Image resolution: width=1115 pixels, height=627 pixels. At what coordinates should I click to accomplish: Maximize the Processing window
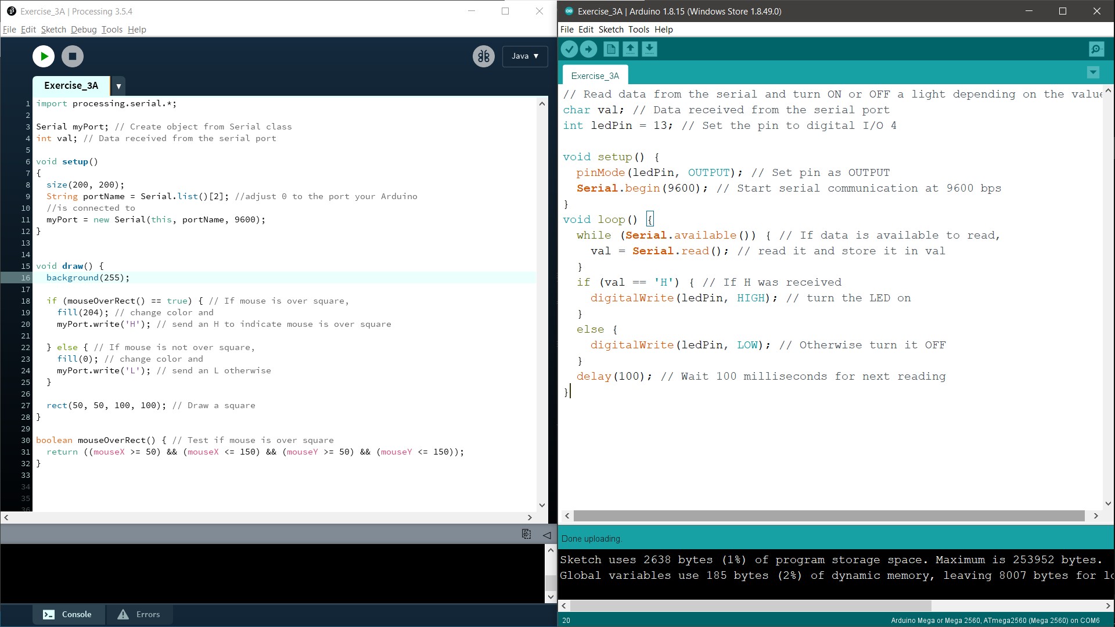pos(505,11)
